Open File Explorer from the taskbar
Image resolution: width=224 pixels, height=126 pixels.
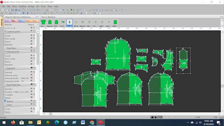(x=30, y=123)
